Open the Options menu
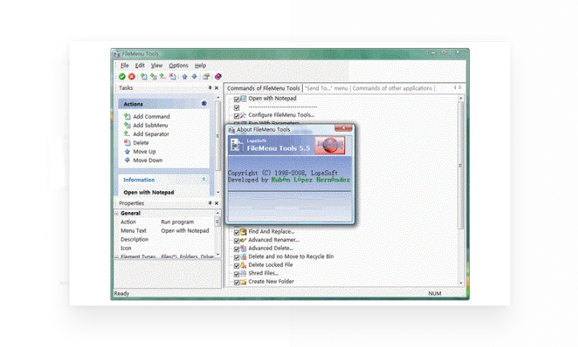Viewport: 578px width, 347px height. click(178, 65)
